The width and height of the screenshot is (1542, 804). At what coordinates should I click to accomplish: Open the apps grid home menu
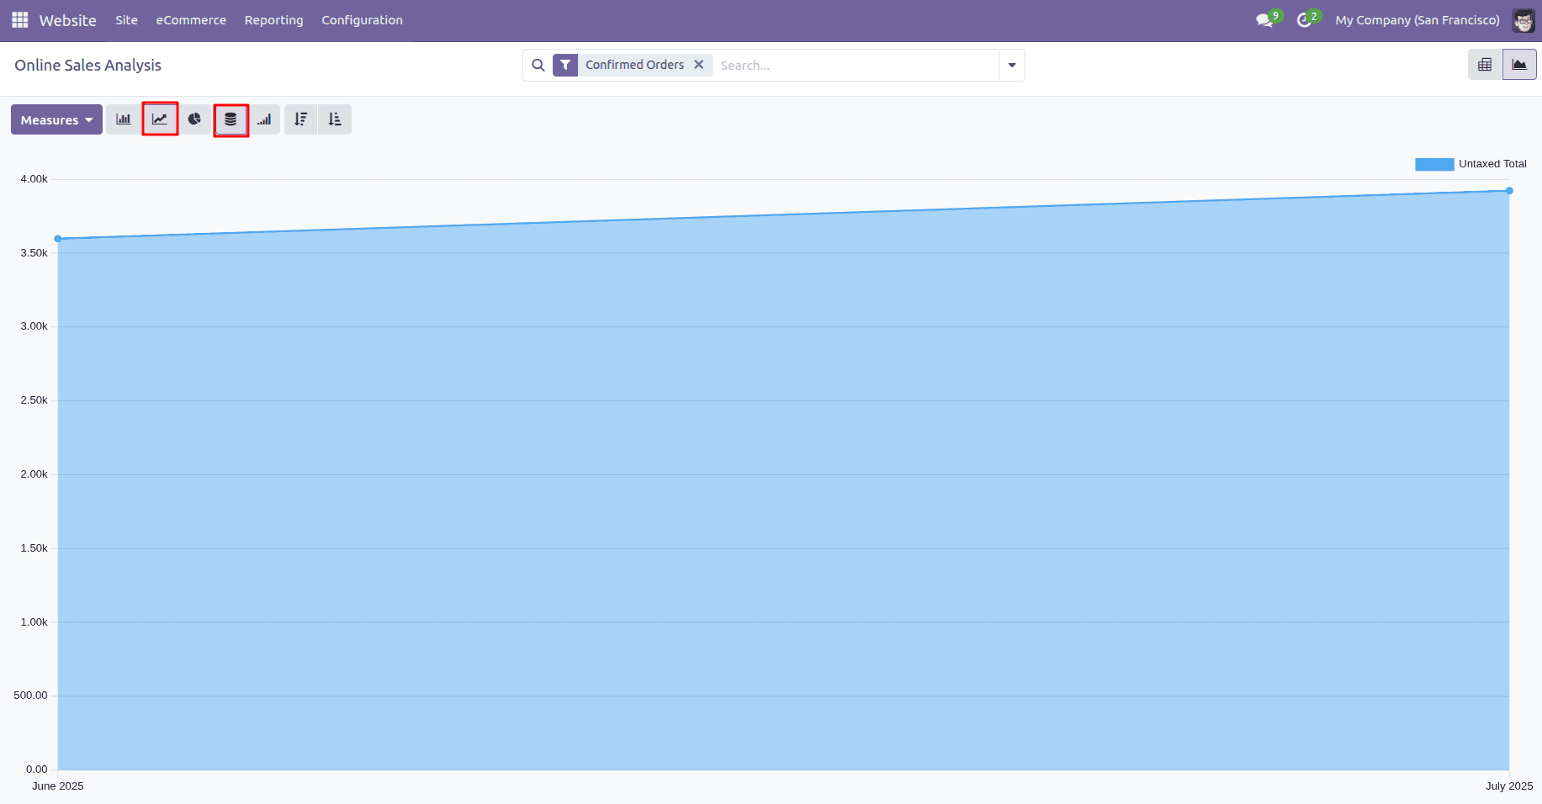pyautogui.click(x=20, y=20)
